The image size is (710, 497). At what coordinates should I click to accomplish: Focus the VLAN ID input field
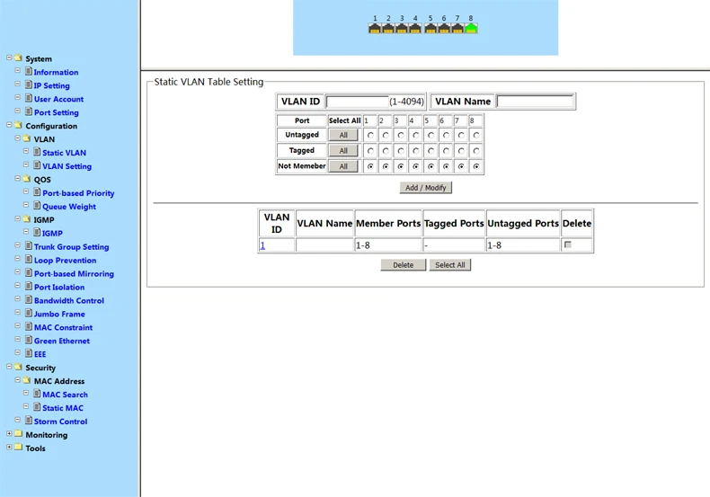coord(358,102)
